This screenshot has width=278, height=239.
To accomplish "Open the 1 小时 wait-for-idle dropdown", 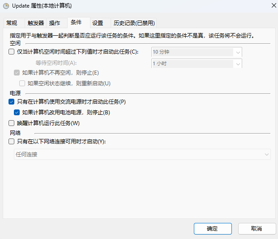I will click(197, 63).
